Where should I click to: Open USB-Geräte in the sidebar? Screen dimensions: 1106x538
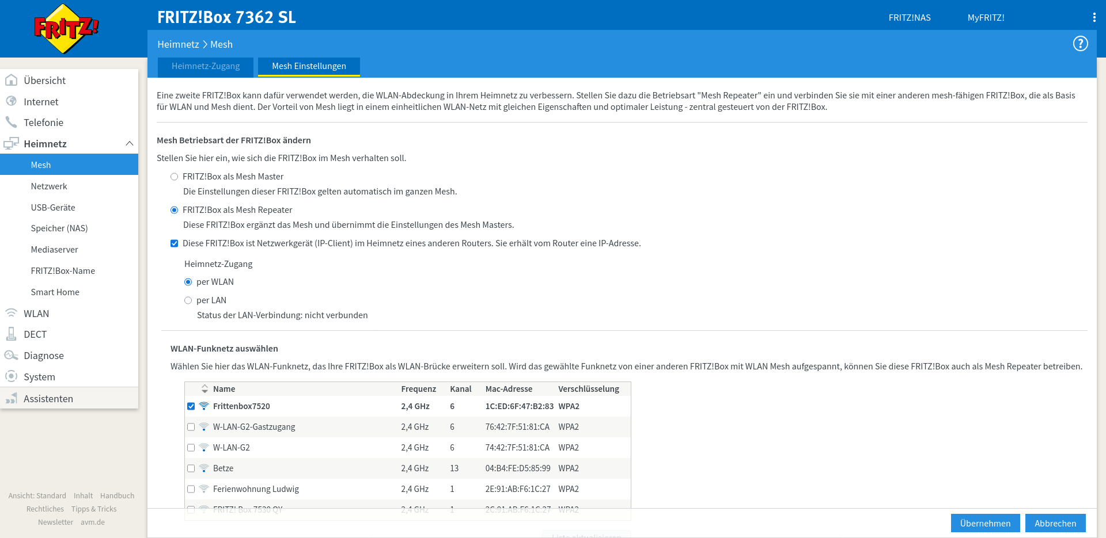(69, 207)
